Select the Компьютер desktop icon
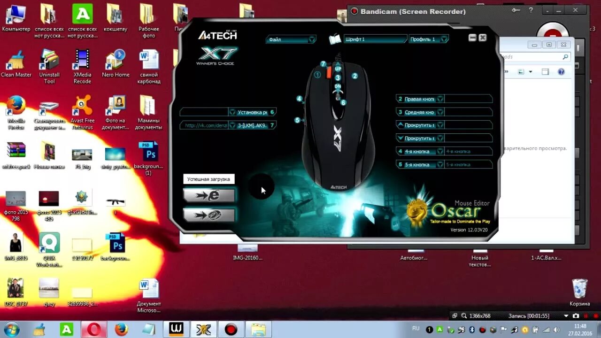Viewport: 601px width, 338px height. 16,18
